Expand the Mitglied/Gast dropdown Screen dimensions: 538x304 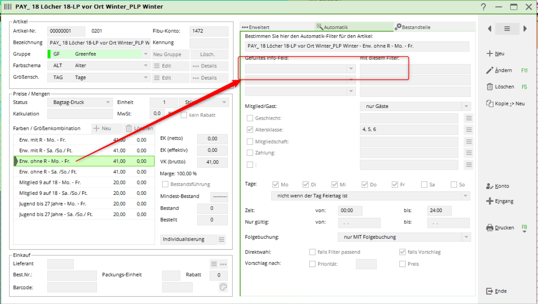coord(466,106)
